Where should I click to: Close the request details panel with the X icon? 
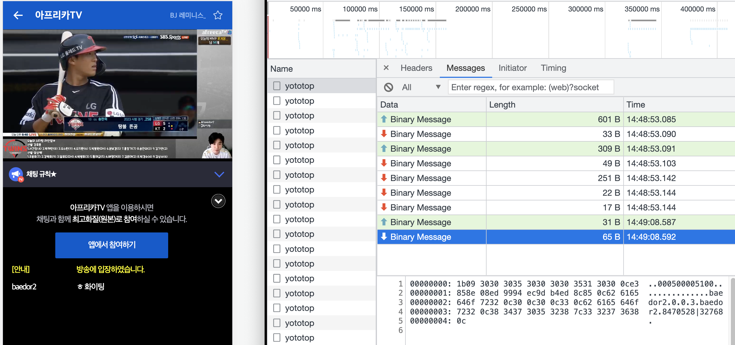[x=386, y=68]
